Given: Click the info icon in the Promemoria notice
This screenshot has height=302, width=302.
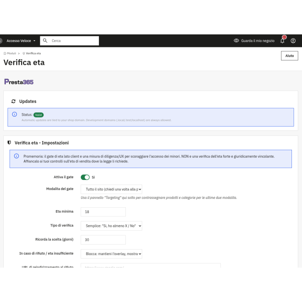Looking at the screenshot, I should pyautogui.click(x=16, y=156).
